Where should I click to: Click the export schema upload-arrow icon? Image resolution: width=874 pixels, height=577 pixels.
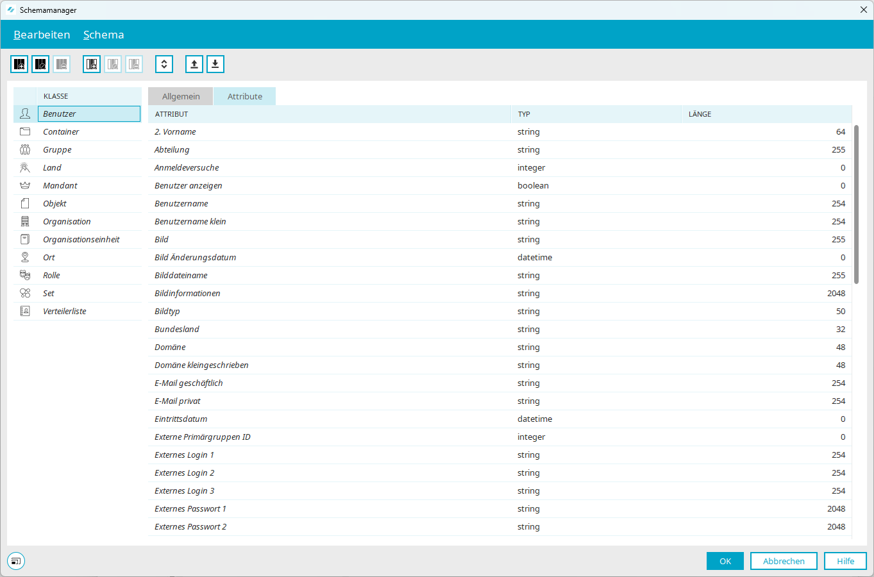pos(194,64)
